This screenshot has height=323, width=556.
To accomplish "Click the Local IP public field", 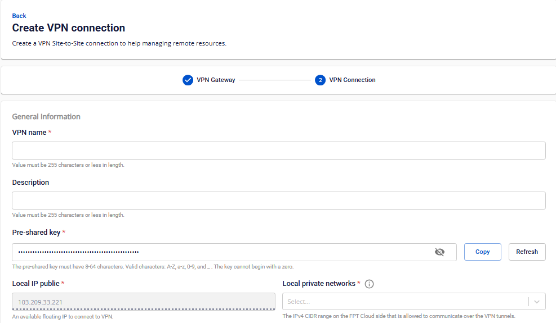I will [x=144, y=302].
